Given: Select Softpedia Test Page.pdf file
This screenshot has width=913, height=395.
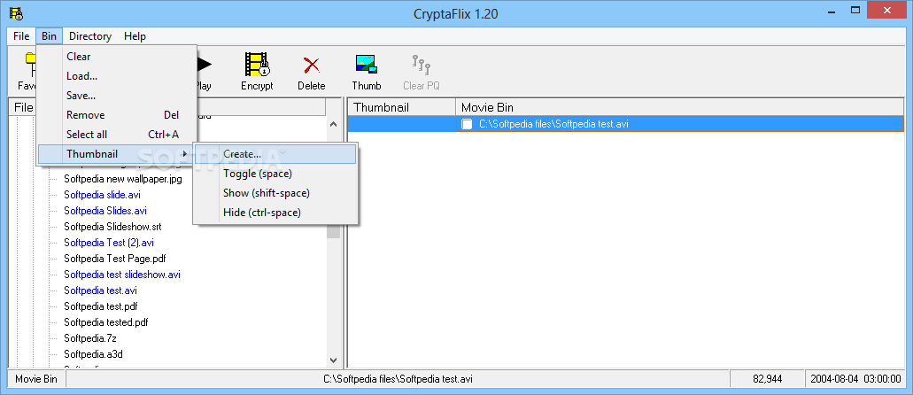Looking at the screenshot, I should coord(115,258).
